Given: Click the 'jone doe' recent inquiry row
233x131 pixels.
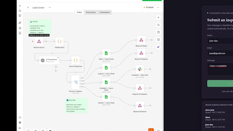Looking at the screenshot, I should pyautogui.click(x=219, y=126).
